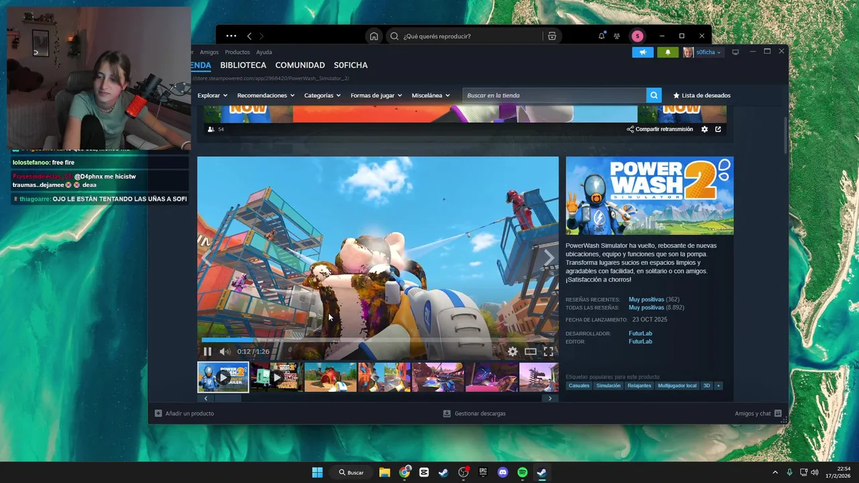Expand the Categorías dropdown
The width and height of the screenshot is (859, 483).
[x=322, y=95]
